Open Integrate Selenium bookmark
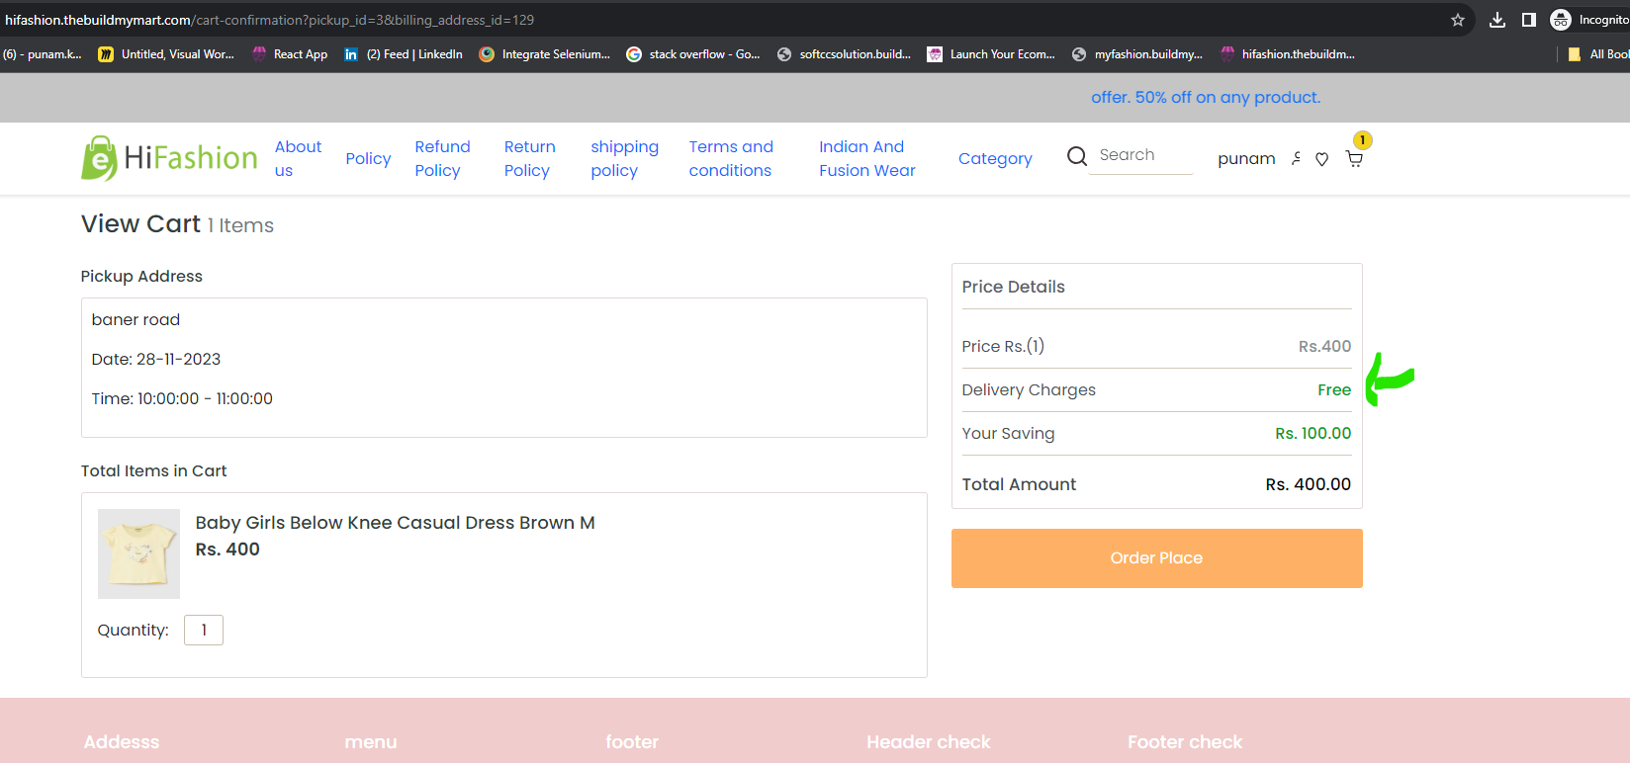The width and height of the screenshot is (1630, 763). coord(545,54)
